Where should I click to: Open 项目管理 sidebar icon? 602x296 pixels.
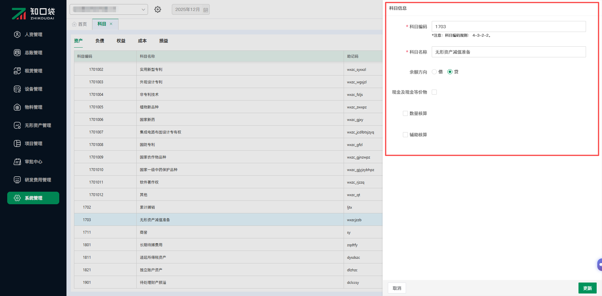click(17, 143)
